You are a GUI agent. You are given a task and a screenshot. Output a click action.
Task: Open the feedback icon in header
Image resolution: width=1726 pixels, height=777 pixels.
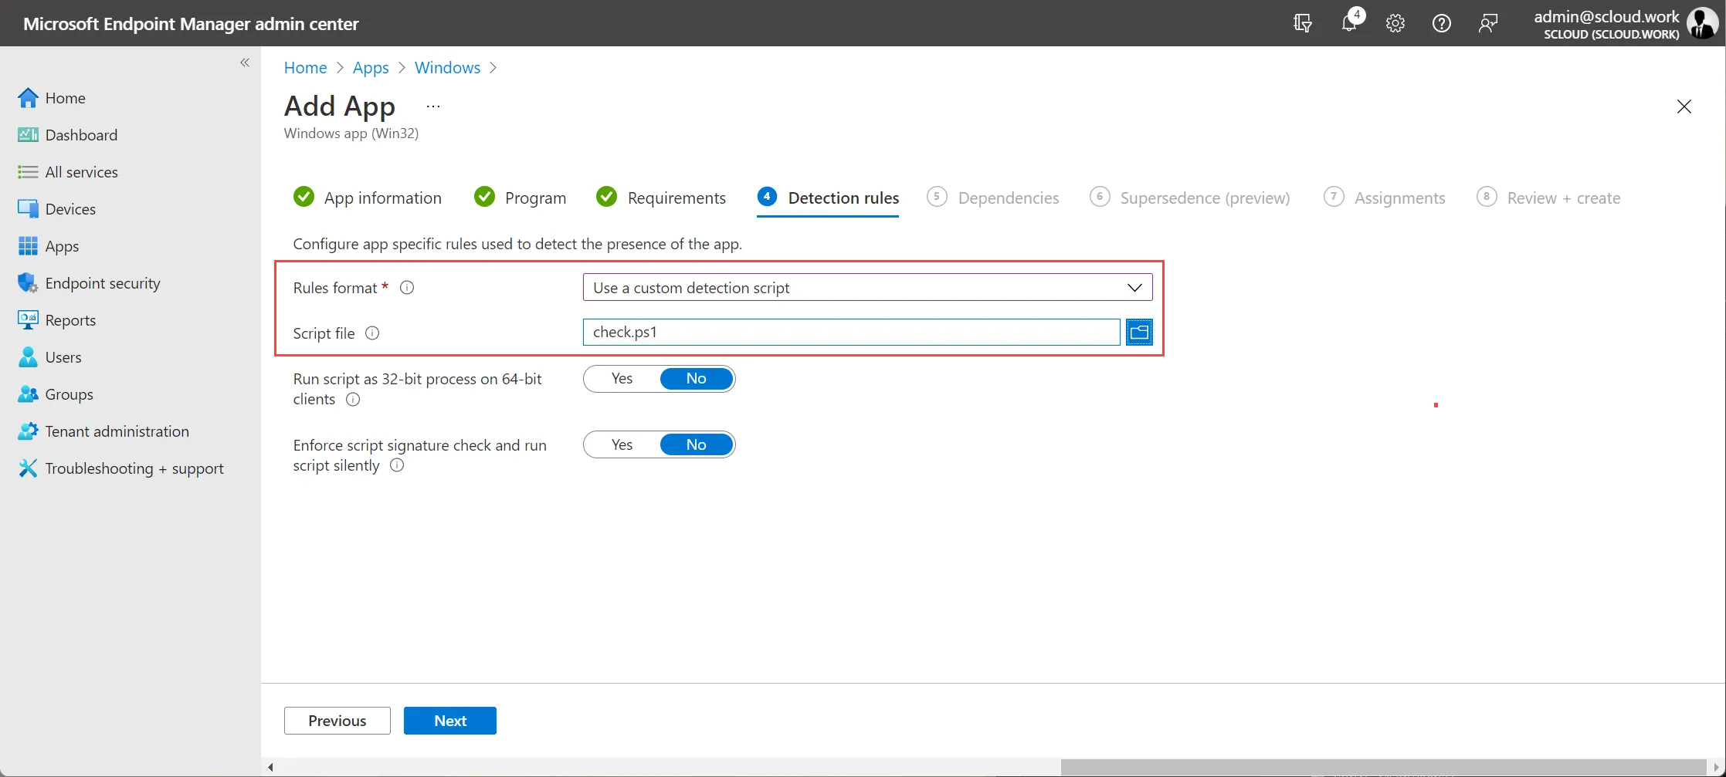coord(1487,23)
